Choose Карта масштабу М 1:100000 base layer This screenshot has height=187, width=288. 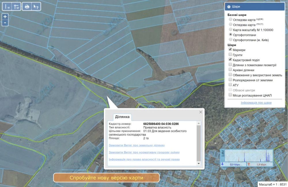(230, 29)
